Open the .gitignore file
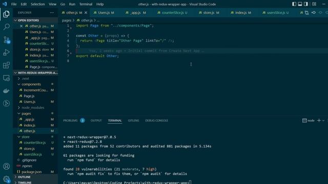Viewport: 328px width, 184px height. (x=35, y=160)
